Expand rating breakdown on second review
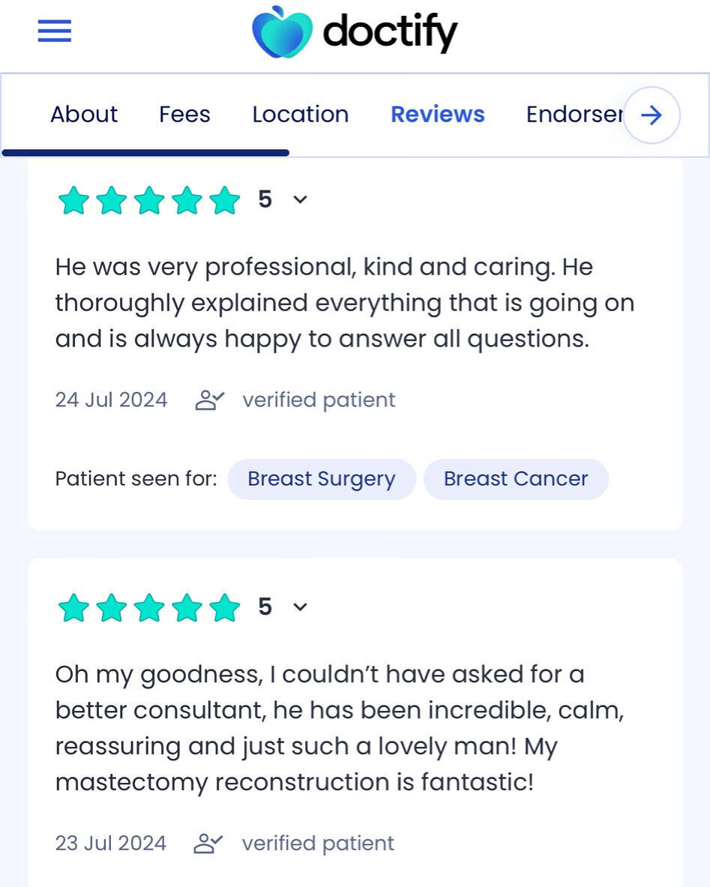 [x=300, y=607]
